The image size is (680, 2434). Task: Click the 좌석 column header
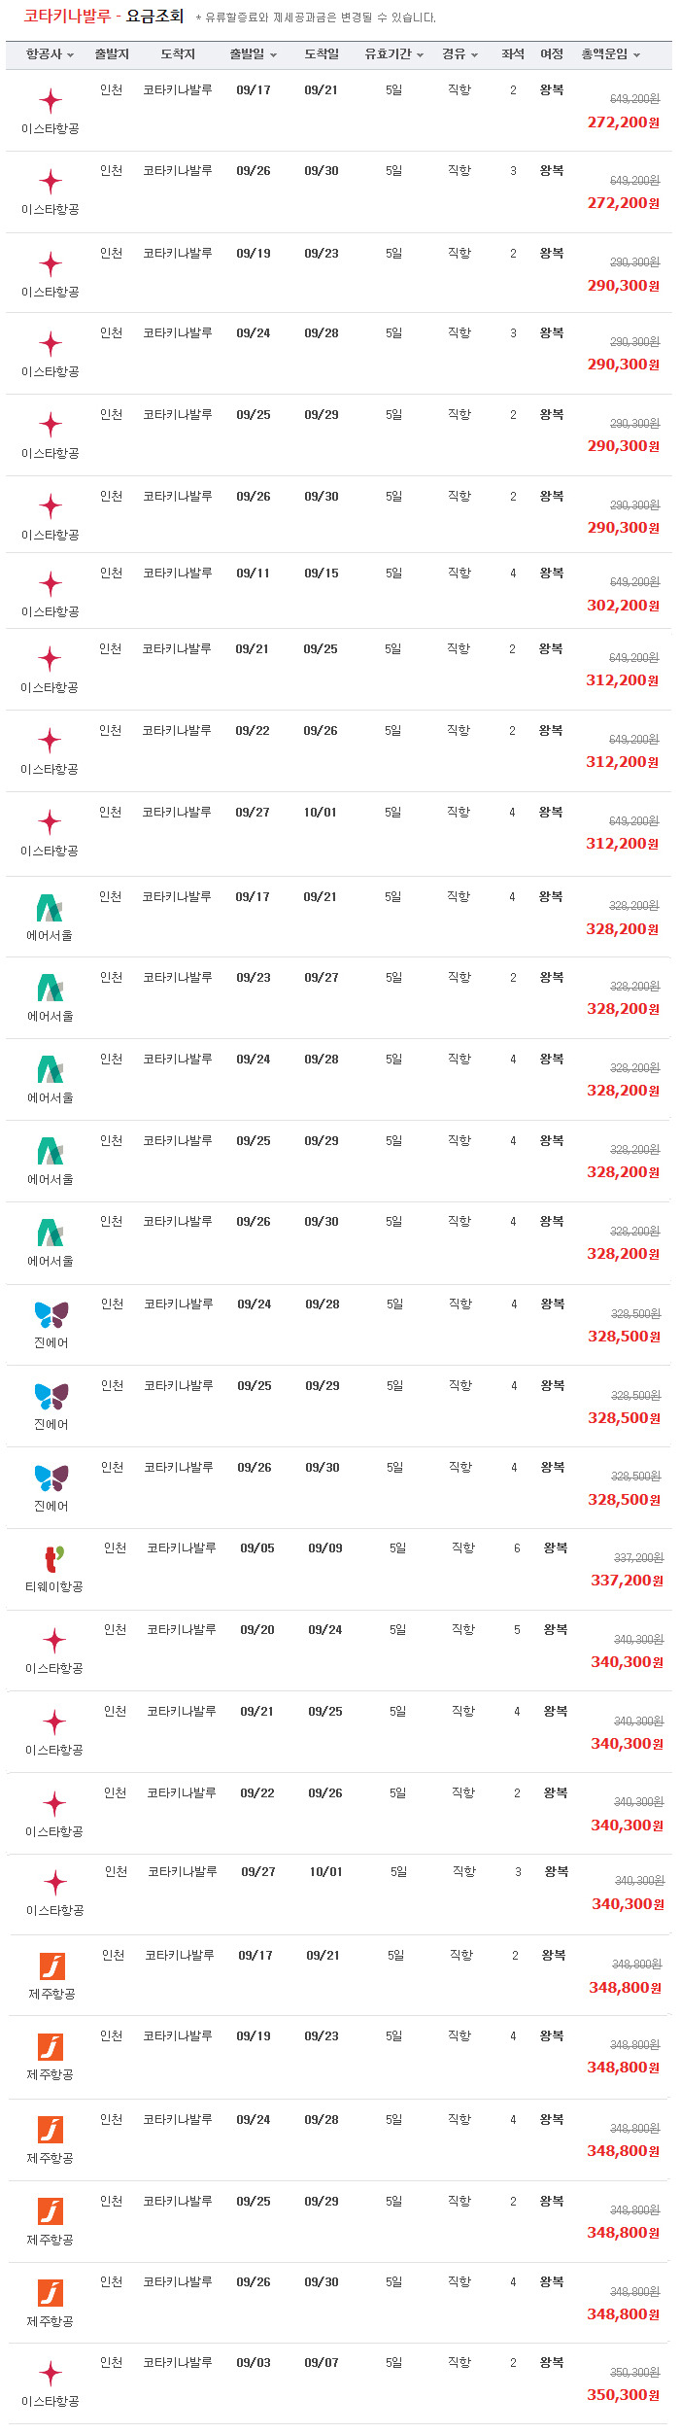(513, 54)
